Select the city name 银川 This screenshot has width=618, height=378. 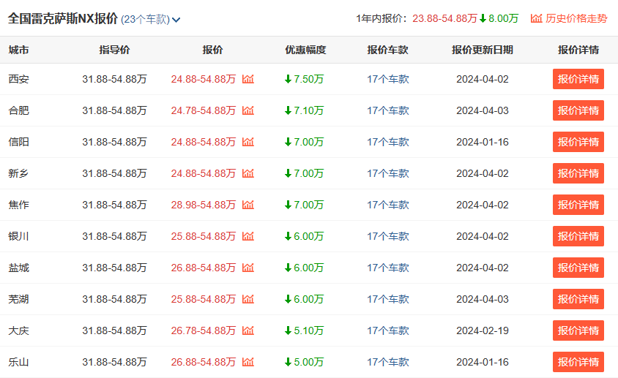[x=19, y=236]
